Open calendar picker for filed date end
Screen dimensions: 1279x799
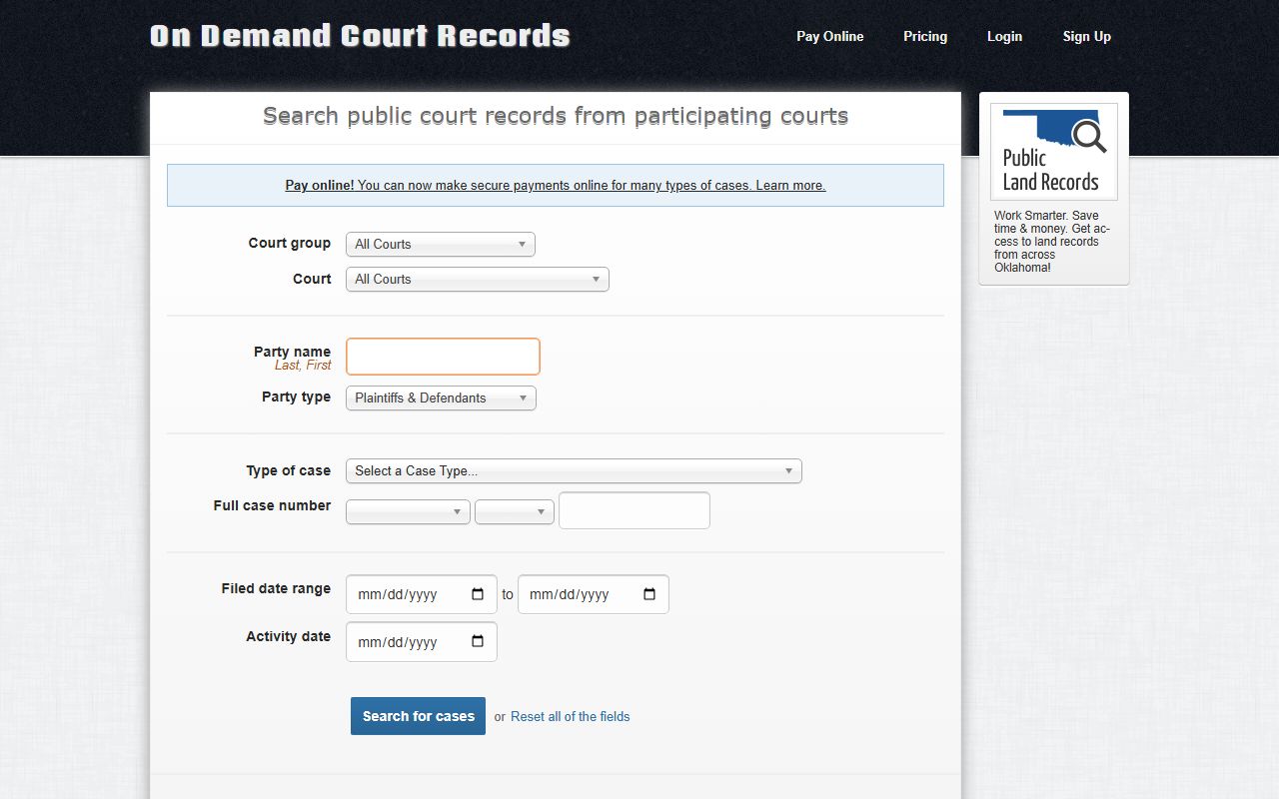tap(649, 594)
